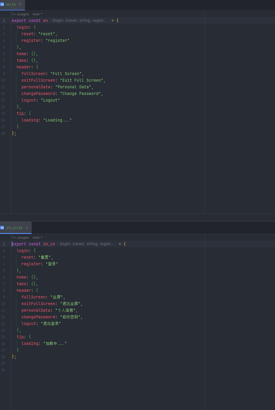Open the '1+ usages' hint in en.ts

coord(20,14)
